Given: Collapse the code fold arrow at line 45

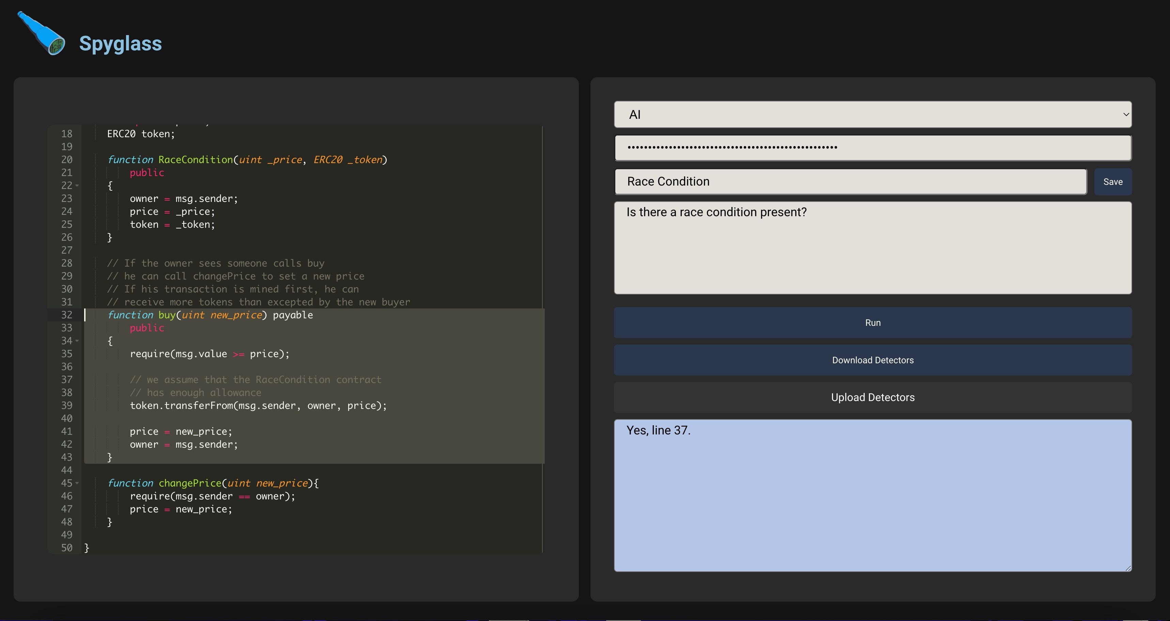Looking at the screenshot, I should tap(77, 483).
